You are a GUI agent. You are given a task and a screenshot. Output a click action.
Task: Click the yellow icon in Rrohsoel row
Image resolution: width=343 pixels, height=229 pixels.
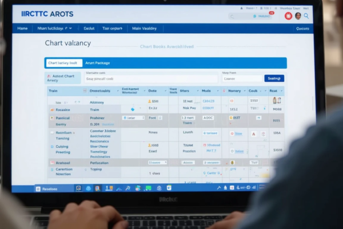pos(232,163)
